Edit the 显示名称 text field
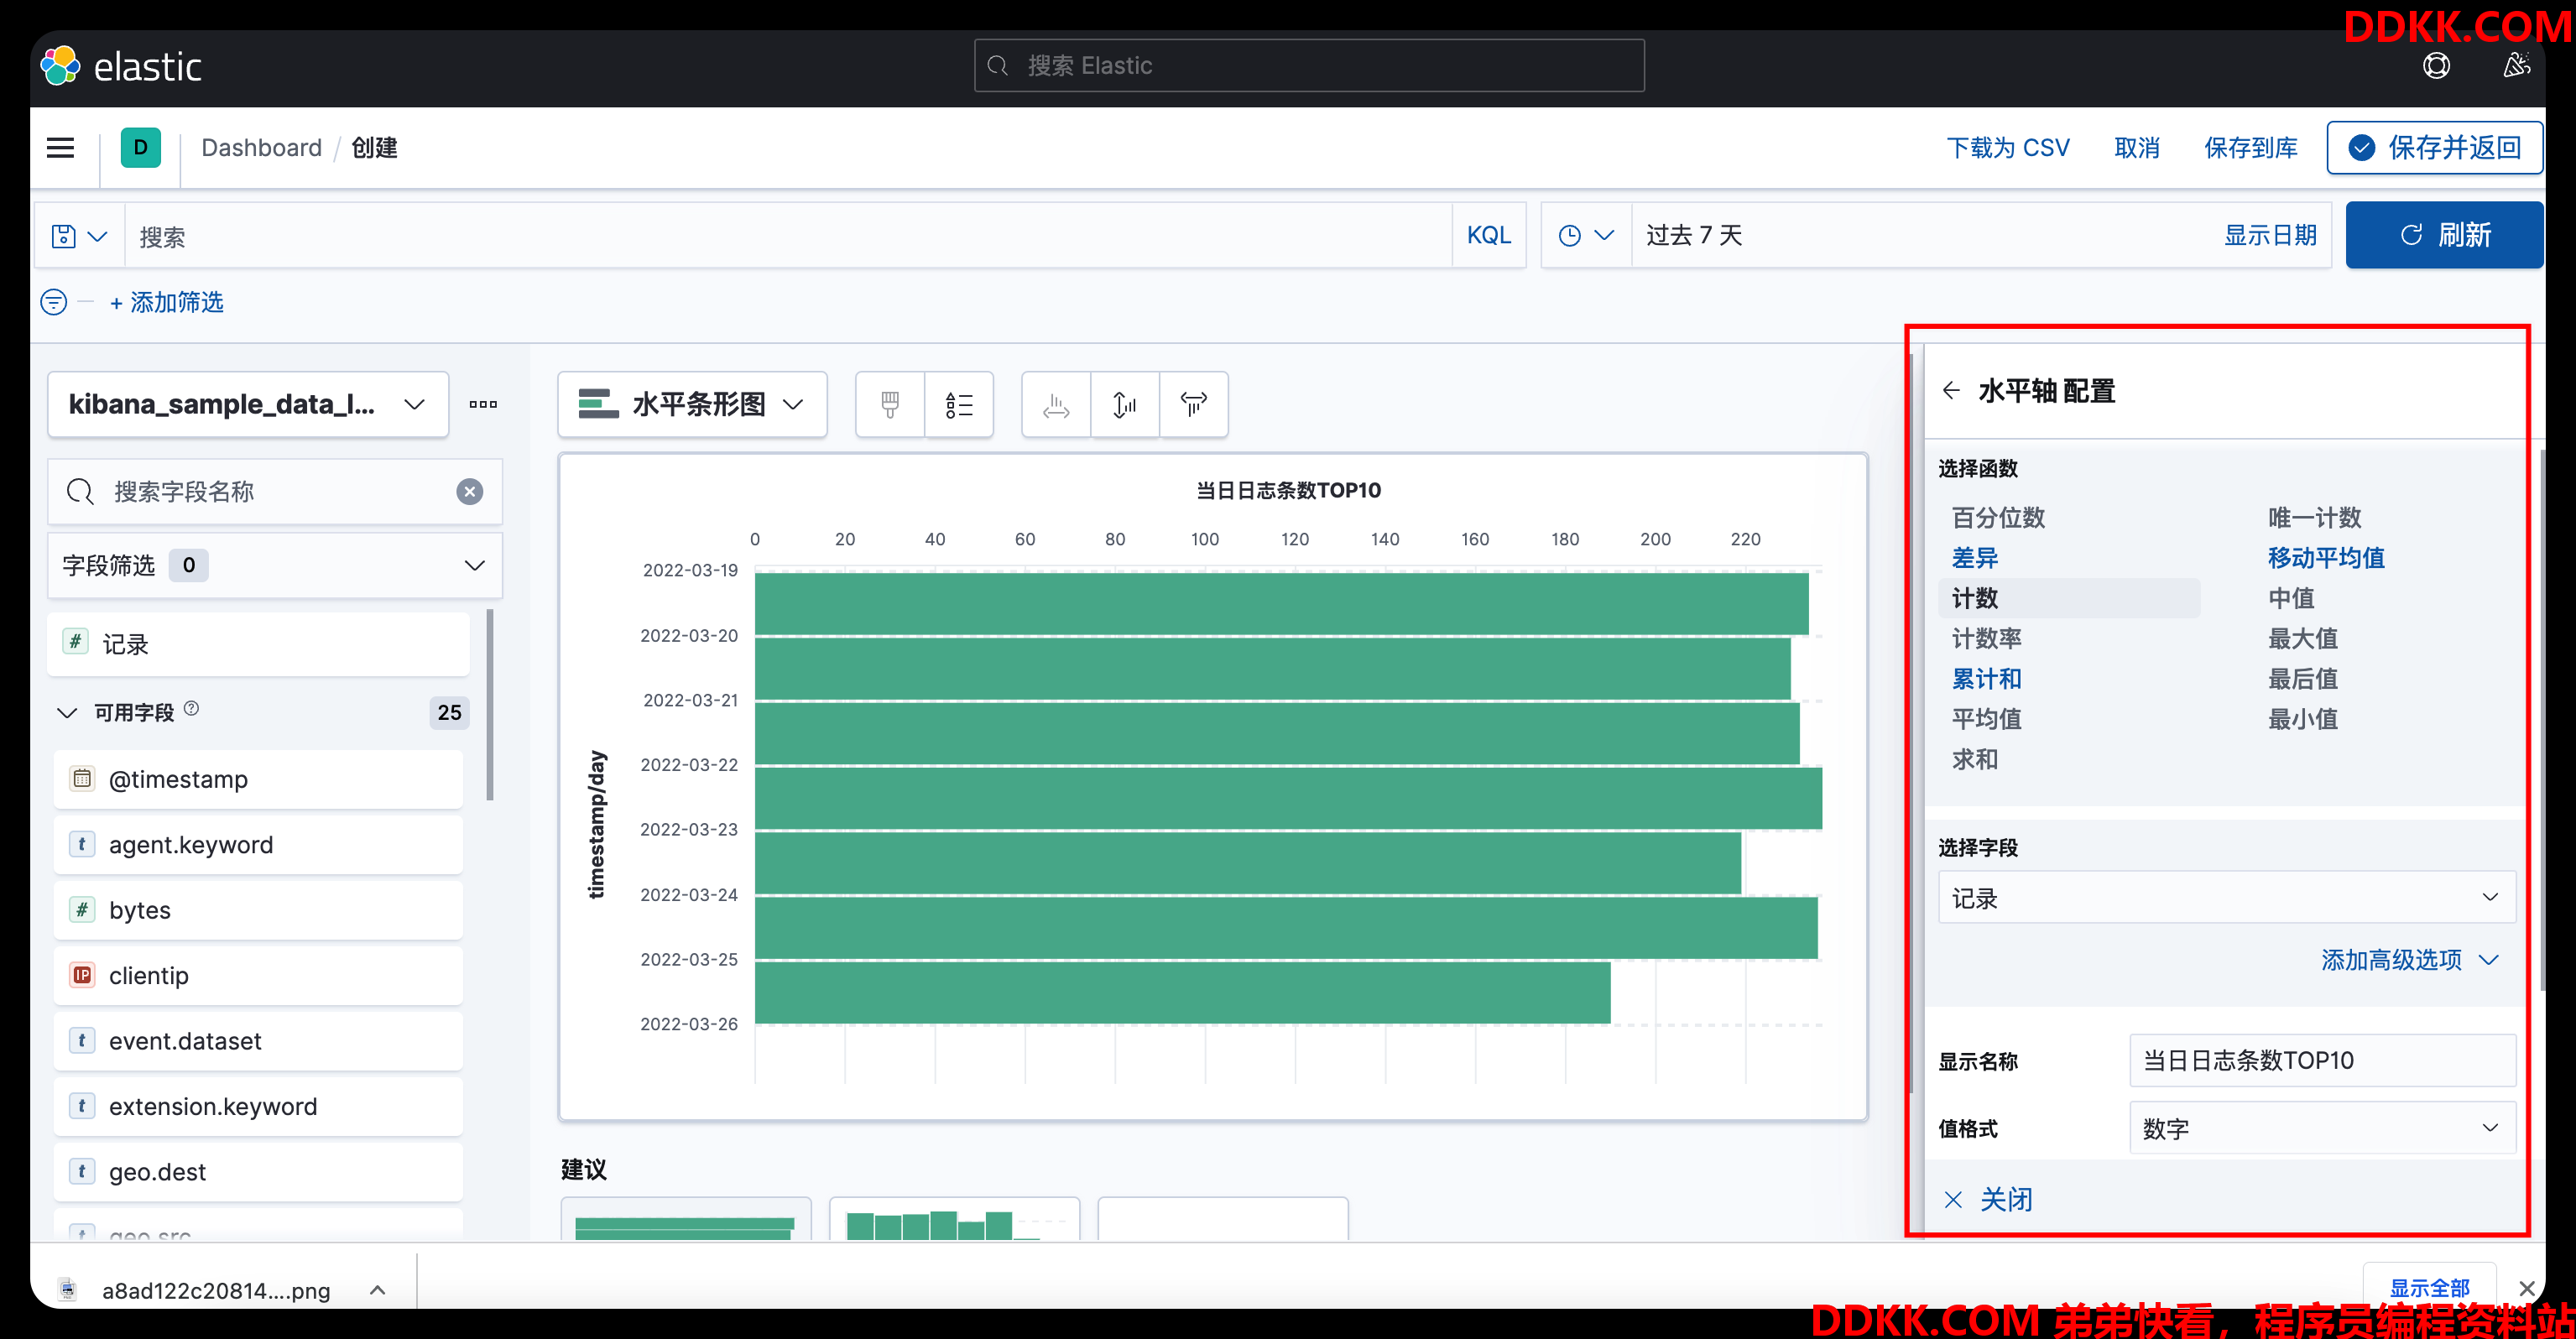This screenshot has height=1339, width=2576. pyautogui.click(x=2322, y=1060)
